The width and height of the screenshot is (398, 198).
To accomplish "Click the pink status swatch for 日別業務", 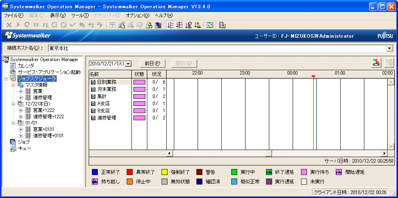I will point(139,82).
